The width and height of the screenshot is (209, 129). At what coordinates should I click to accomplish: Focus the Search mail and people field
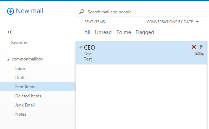pos(142,11)
